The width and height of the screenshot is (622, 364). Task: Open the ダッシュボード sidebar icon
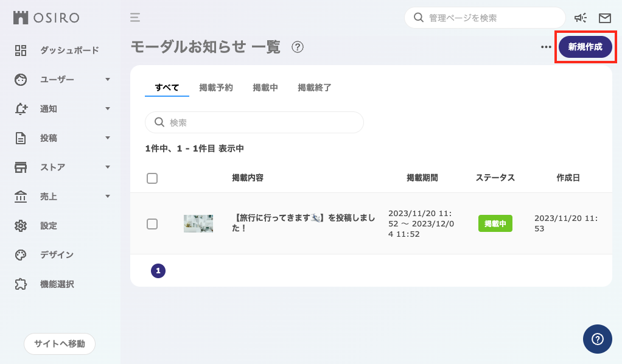coord(21,50)
